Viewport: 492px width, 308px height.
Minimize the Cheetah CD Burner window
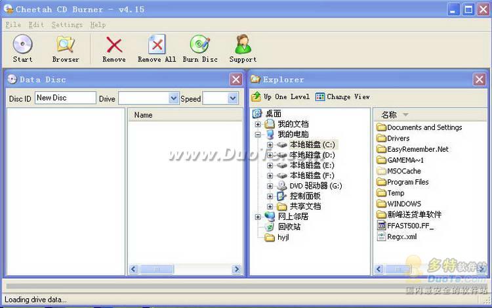[x=453, y=9]
